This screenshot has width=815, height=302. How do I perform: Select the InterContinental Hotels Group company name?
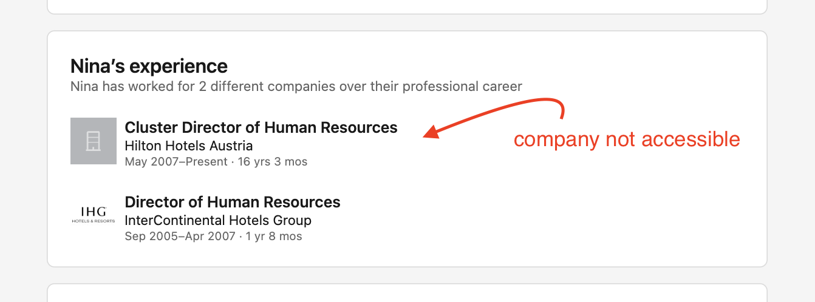click(x=218, y=221)
